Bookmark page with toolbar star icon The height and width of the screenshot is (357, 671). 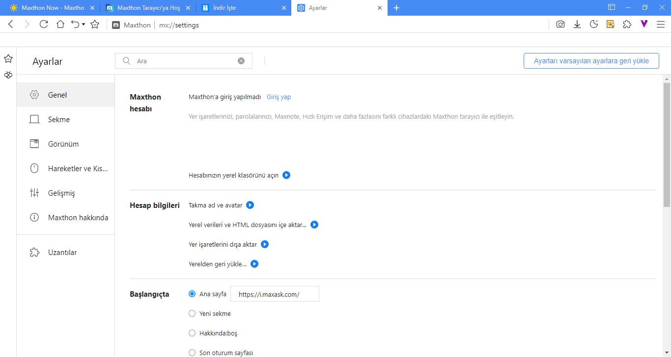coord(95,24)
